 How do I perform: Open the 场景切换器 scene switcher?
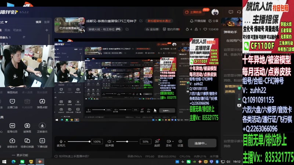[x=27, y=143]
